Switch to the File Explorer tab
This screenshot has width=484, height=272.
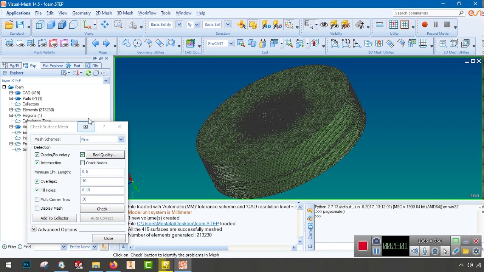click(53, 66)
